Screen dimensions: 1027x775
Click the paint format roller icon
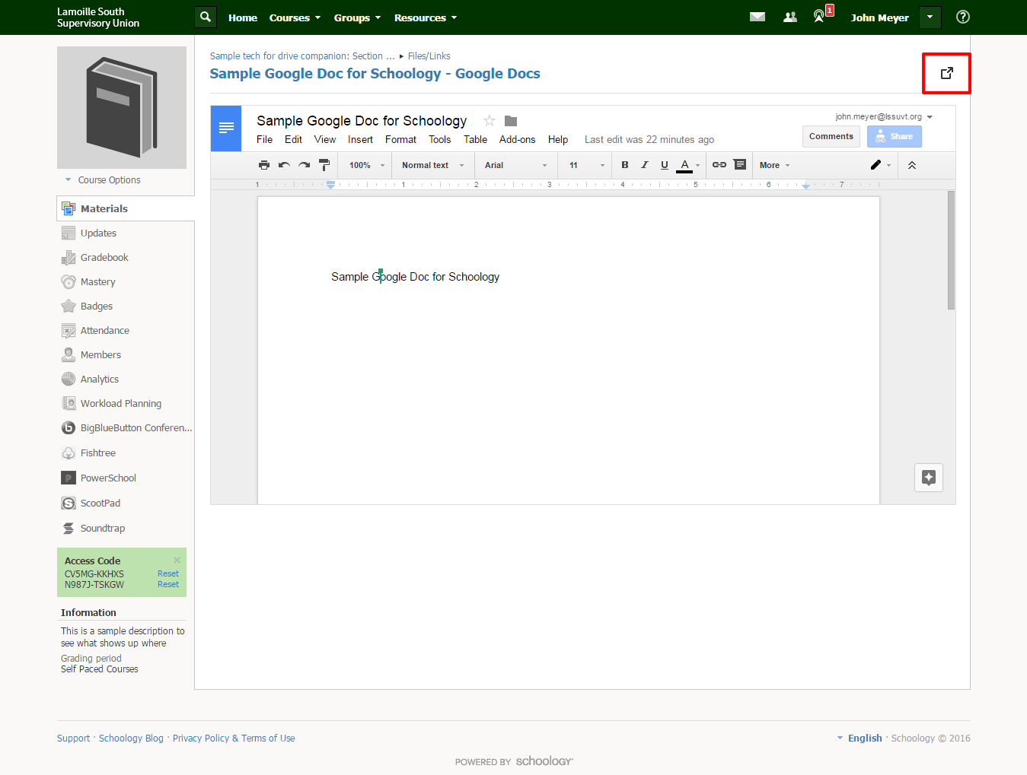point(324,165)
